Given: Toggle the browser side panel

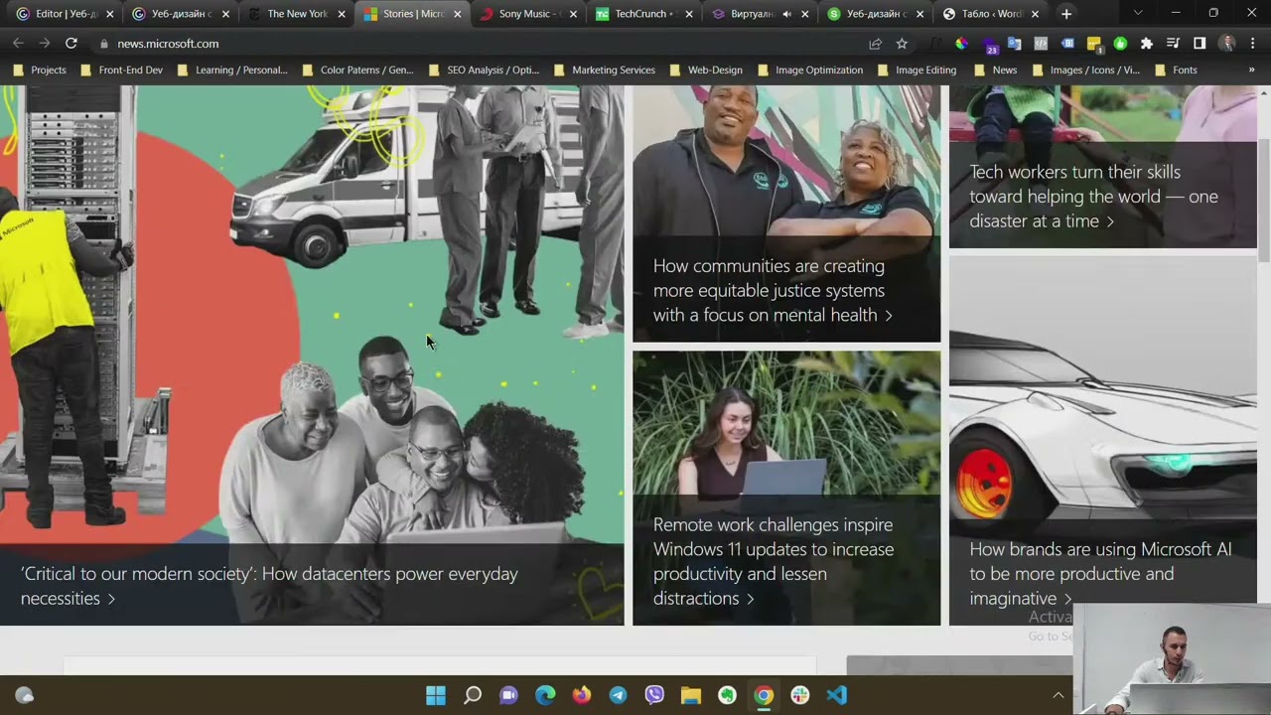Looking at the screenshot, I should (x=1200, y=44).
